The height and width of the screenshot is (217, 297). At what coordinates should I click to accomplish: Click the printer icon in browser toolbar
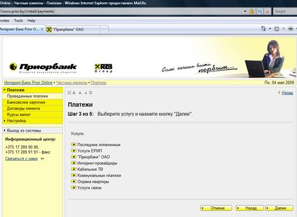coord(291,29)
